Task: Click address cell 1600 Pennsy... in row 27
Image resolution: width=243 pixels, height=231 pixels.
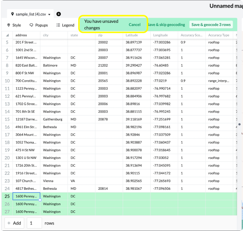Action: [26, 212]
